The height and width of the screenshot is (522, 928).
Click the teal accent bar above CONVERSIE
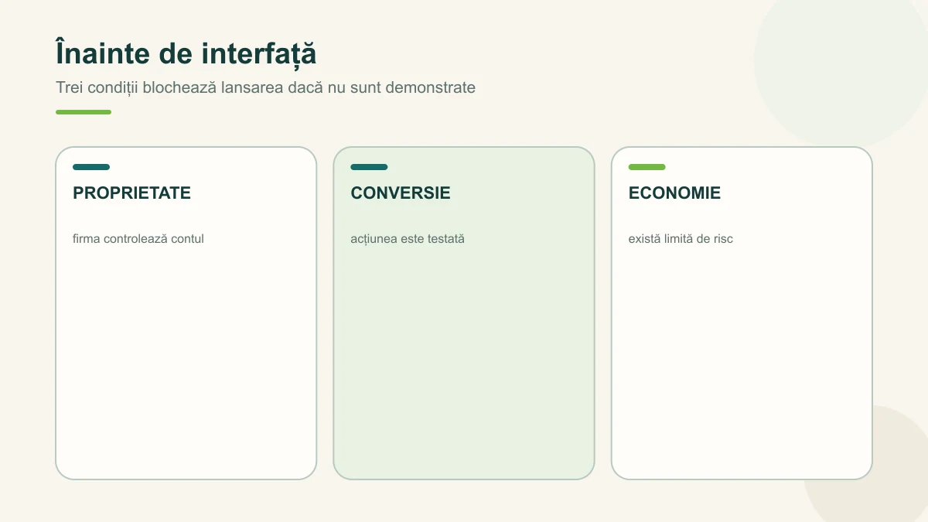tap(369, 167)
